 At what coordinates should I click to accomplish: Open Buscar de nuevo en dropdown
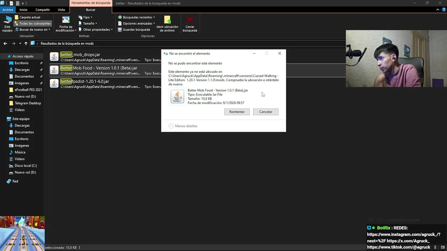[x=32, y=30]
